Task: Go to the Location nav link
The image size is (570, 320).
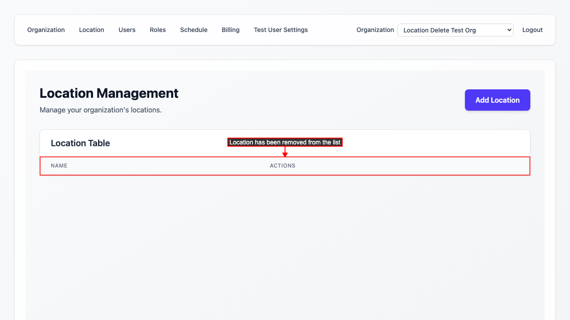Action: click(x=91, y=30)
